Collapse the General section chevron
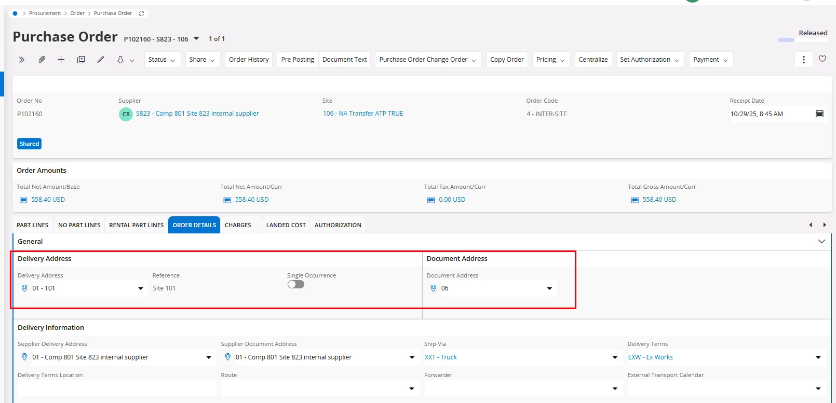Screen dimensions: 836x403 [821, 241]
